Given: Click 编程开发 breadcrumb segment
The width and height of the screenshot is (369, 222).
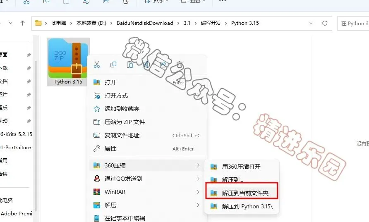Looking at the screenshot, I should point(211,23).
